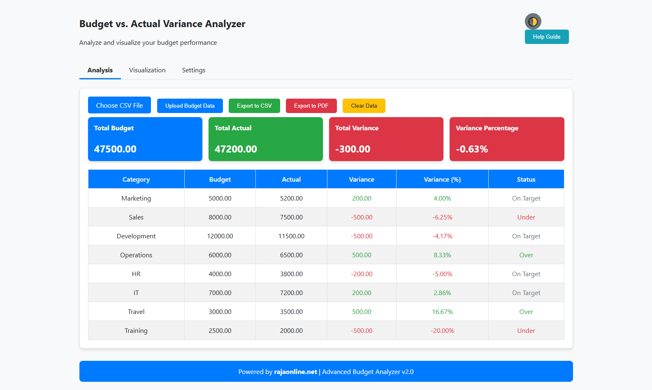Click the Status column header
Image resolution: width=652 pixels, height=390 pixels.
[526, 180]
